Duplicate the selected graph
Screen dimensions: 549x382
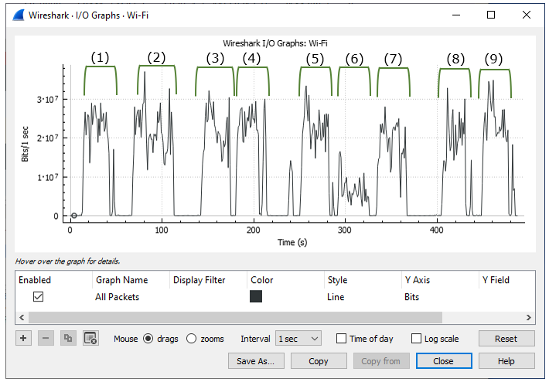point(68,338)
